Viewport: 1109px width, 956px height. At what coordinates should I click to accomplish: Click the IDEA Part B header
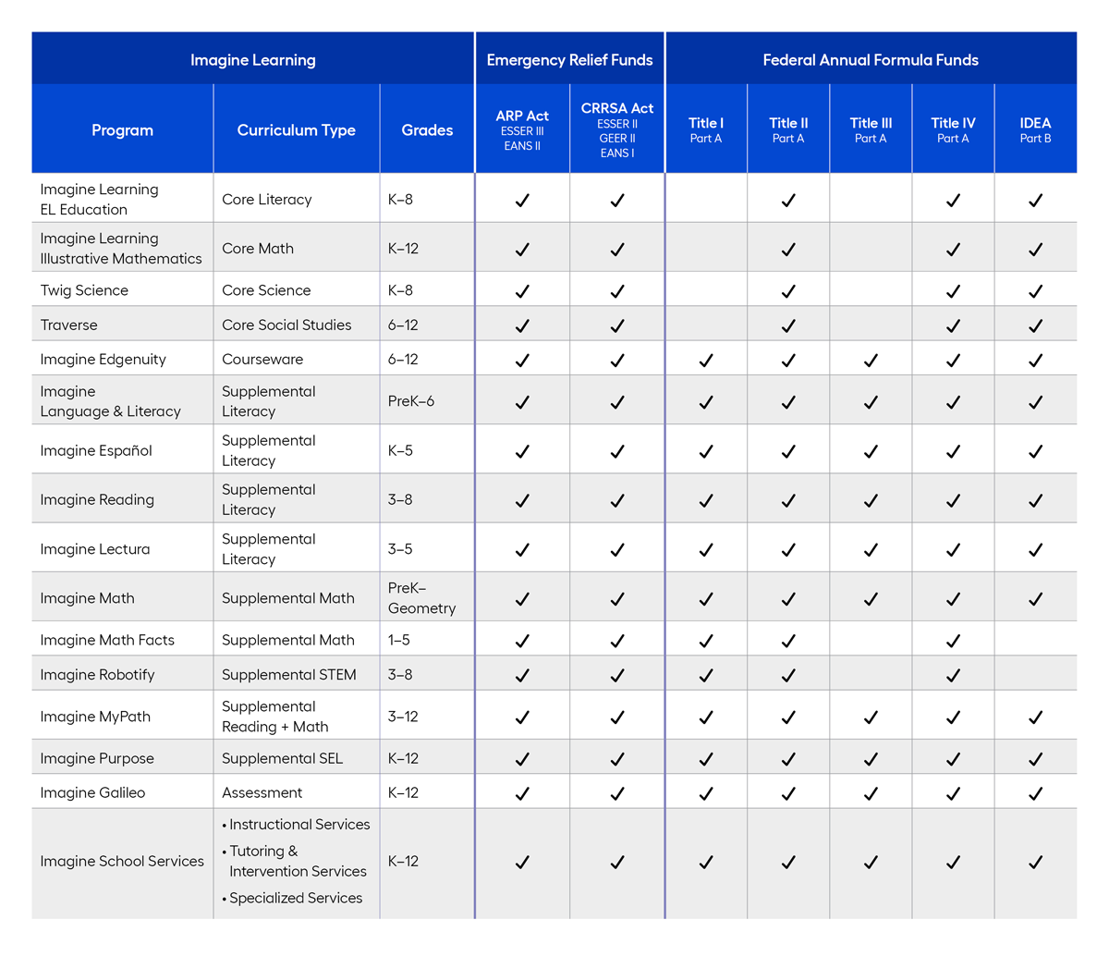(x=1035, y=130)
